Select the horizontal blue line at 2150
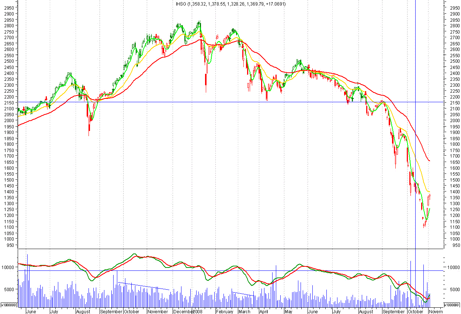The image size is (461, 314). 221,102
